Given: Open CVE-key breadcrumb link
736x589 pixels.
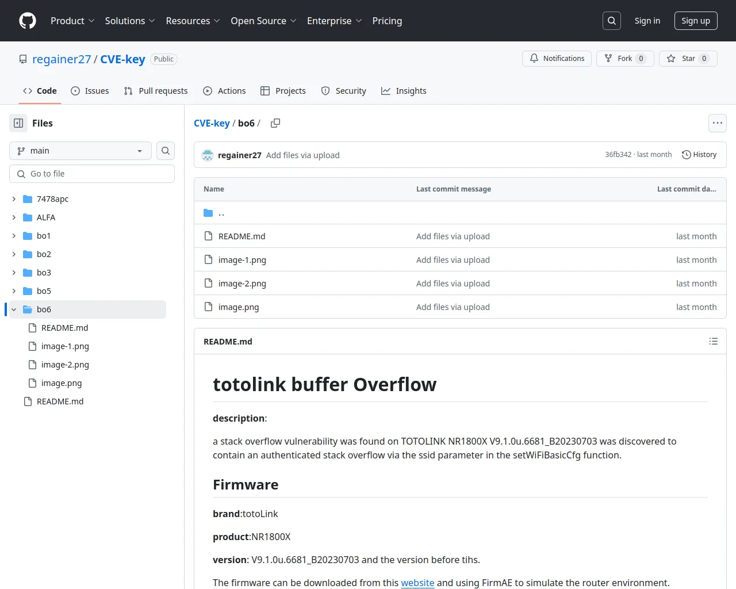Looking at the screenshot, I should coord(212,123).
